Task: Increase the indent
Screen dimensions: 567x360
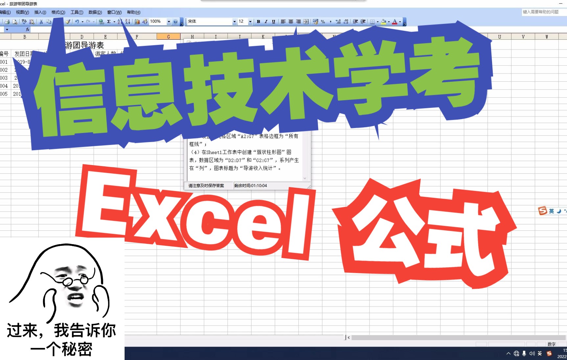Action: tap(363, 22)
